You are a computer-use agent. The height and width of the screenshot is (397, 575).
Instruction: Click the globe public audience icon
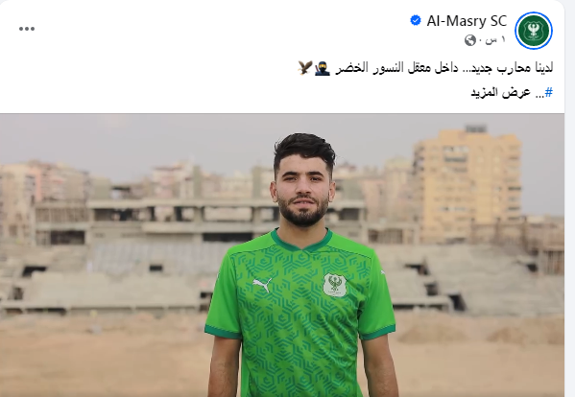469,40
